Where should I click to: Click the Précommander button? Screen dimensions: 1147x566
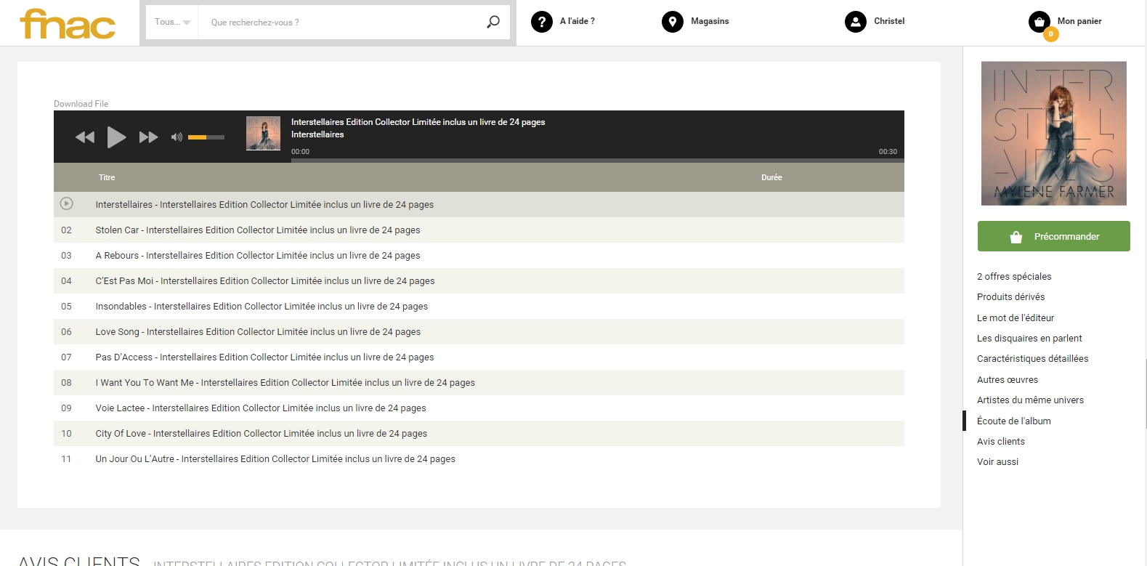click(x=1053, y=236)
